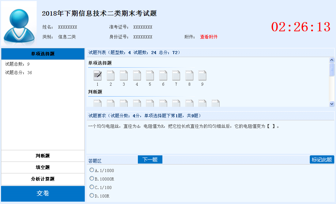Screen dimensions: 336x204
Task: Click the 判断题 heading in question list
Action: click(95, 92)
